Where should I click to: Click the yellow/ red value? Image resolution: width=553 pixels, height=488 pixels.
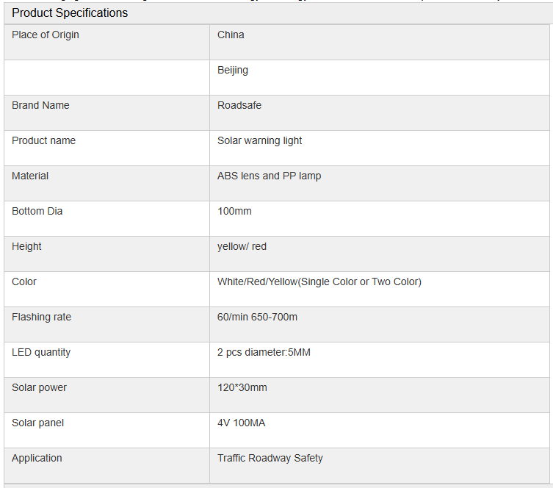tap(242, 247)
